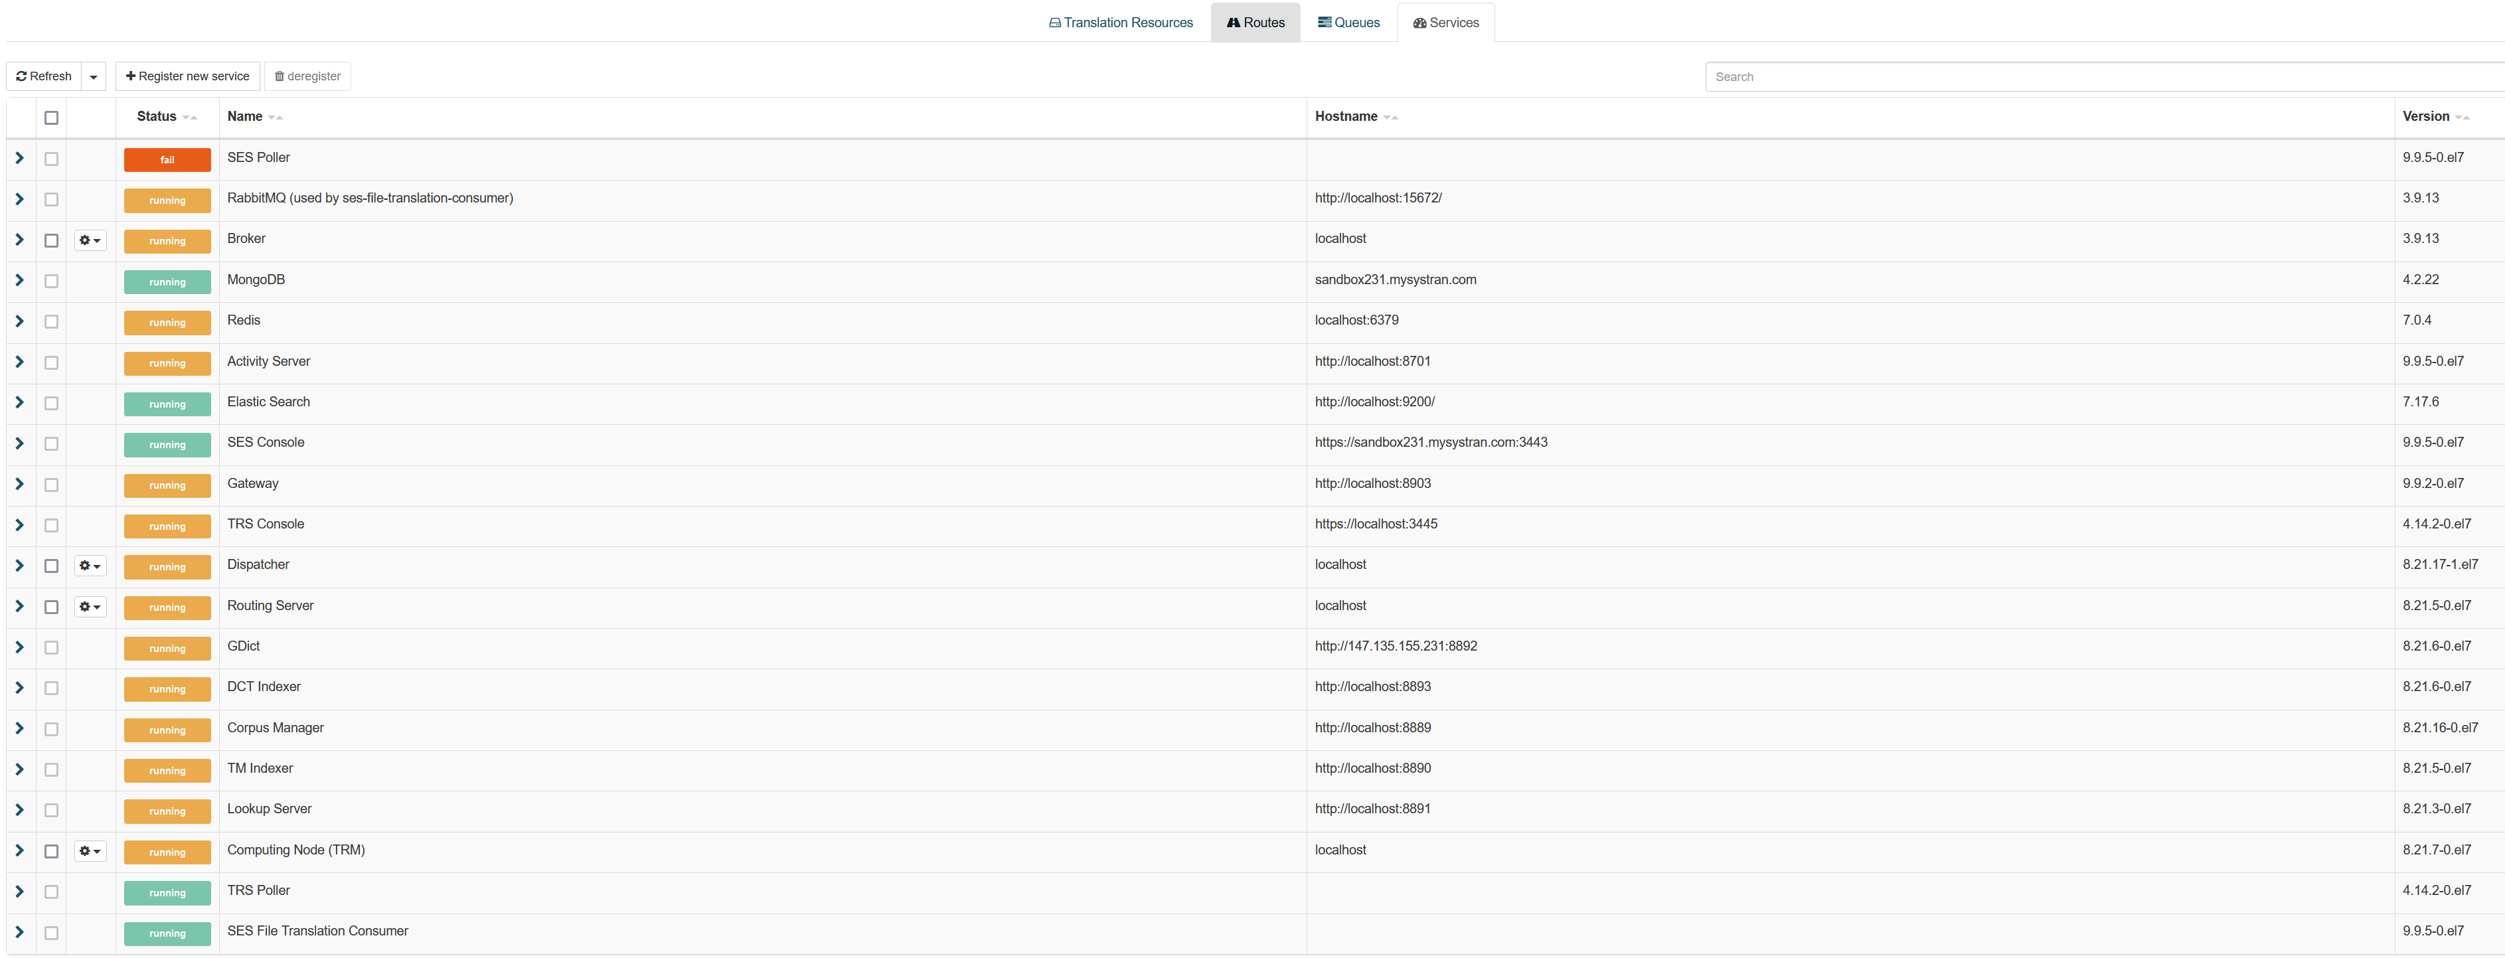Viewport: 2505px width, 958px height.
Task: Expand the Lookup Server row details
Action: click(x=19, y=810)
